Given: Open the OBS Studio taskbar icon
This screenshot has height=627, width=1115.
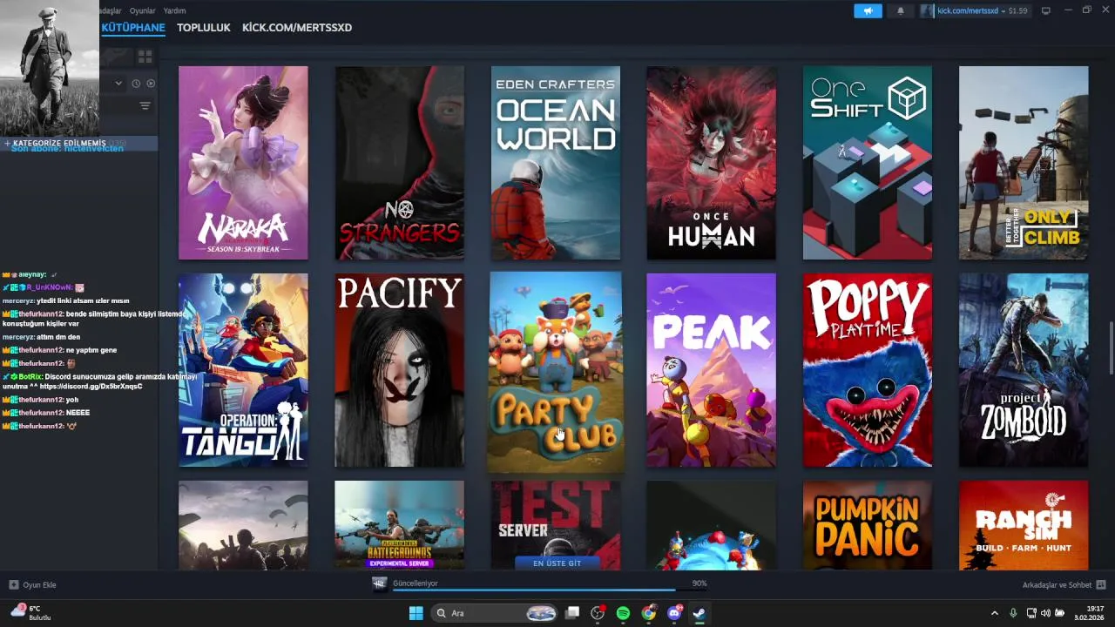Looking at the screenshot, I should coord(598,613).
